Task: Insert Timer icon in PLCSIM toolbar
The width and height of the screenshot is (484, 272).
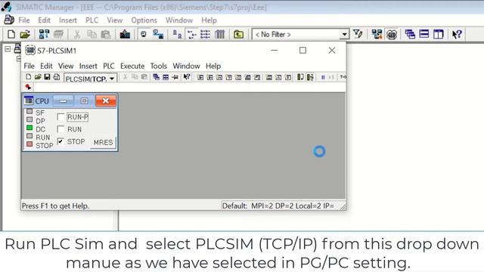Action: tap(228, 77)
